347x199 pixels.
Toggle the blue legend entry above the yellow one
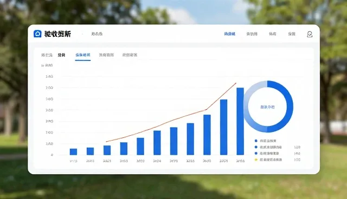(x=267, y=154)
